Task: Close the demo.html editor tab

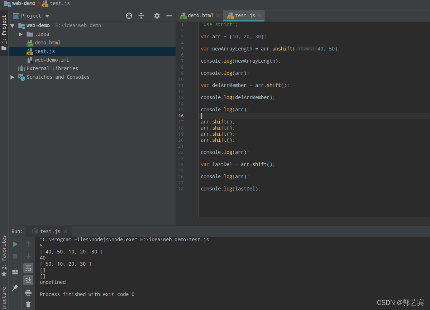Action: (218, 16)
